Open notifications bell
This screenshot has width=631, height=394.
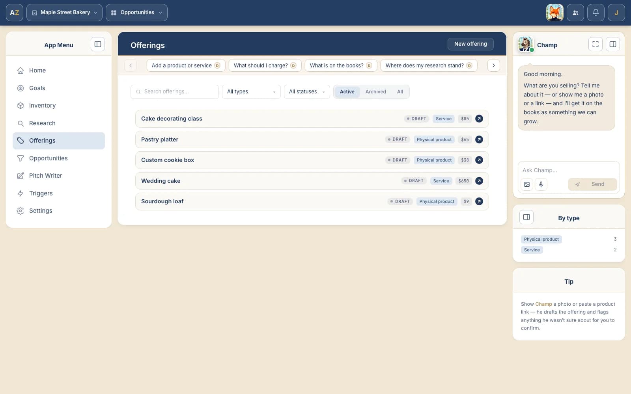(596, 13)
